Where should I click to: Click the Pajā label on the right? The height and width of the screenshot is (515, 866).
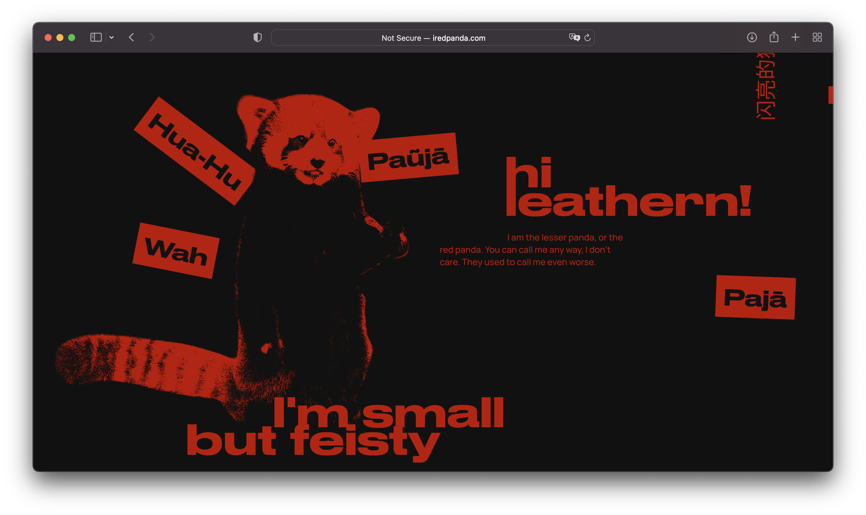click(x=755, y=297)
